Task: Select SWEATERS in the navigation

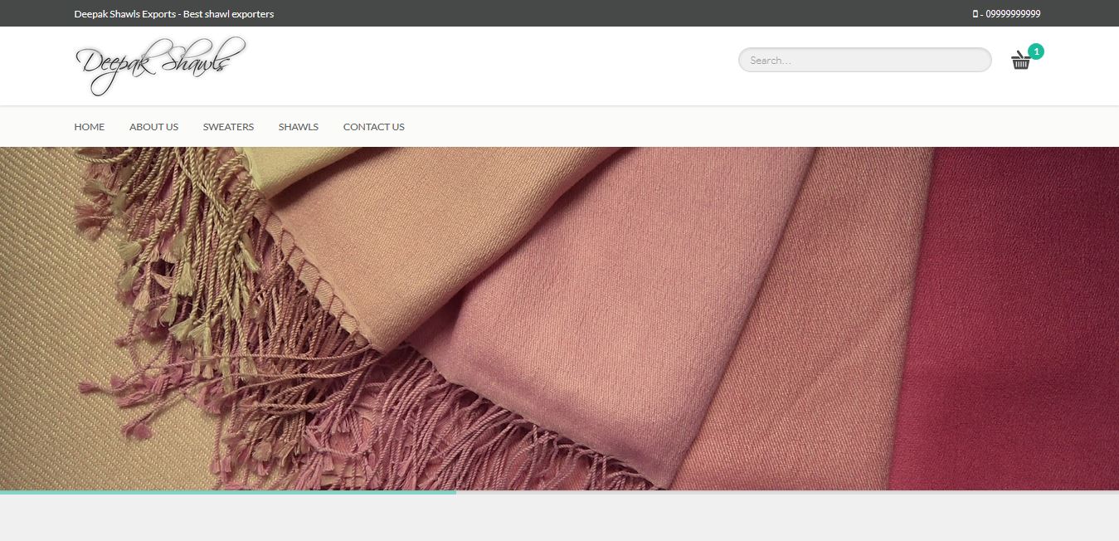Action: coord(228,127)
